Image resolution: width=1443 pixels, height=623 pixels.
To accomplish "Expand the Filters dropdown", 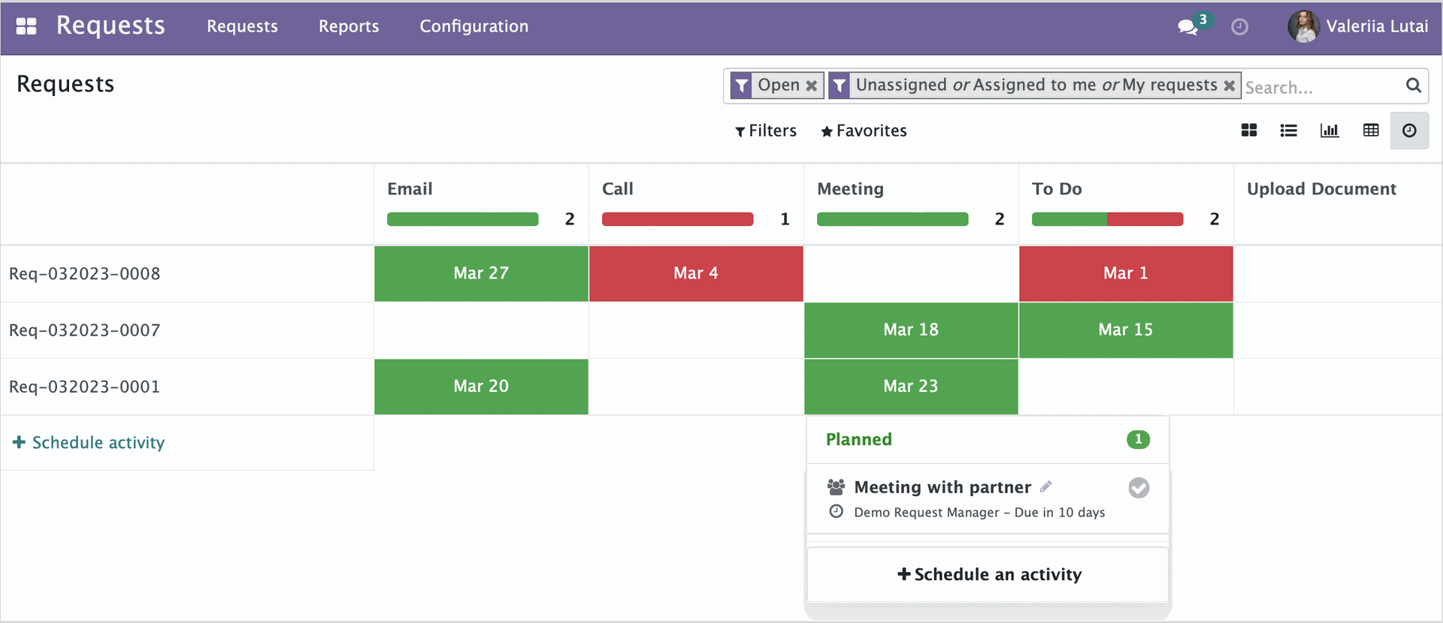I will (766, 131).
